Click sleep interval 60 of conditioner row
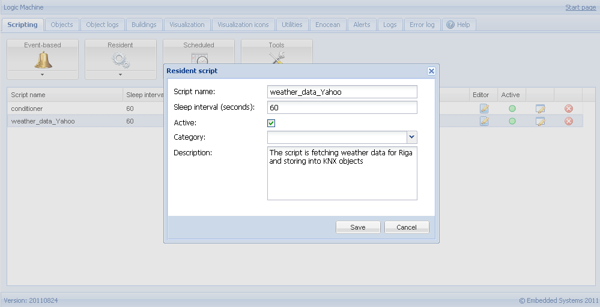This screenshot has width=600, height=307. click(x=130, y=109)
